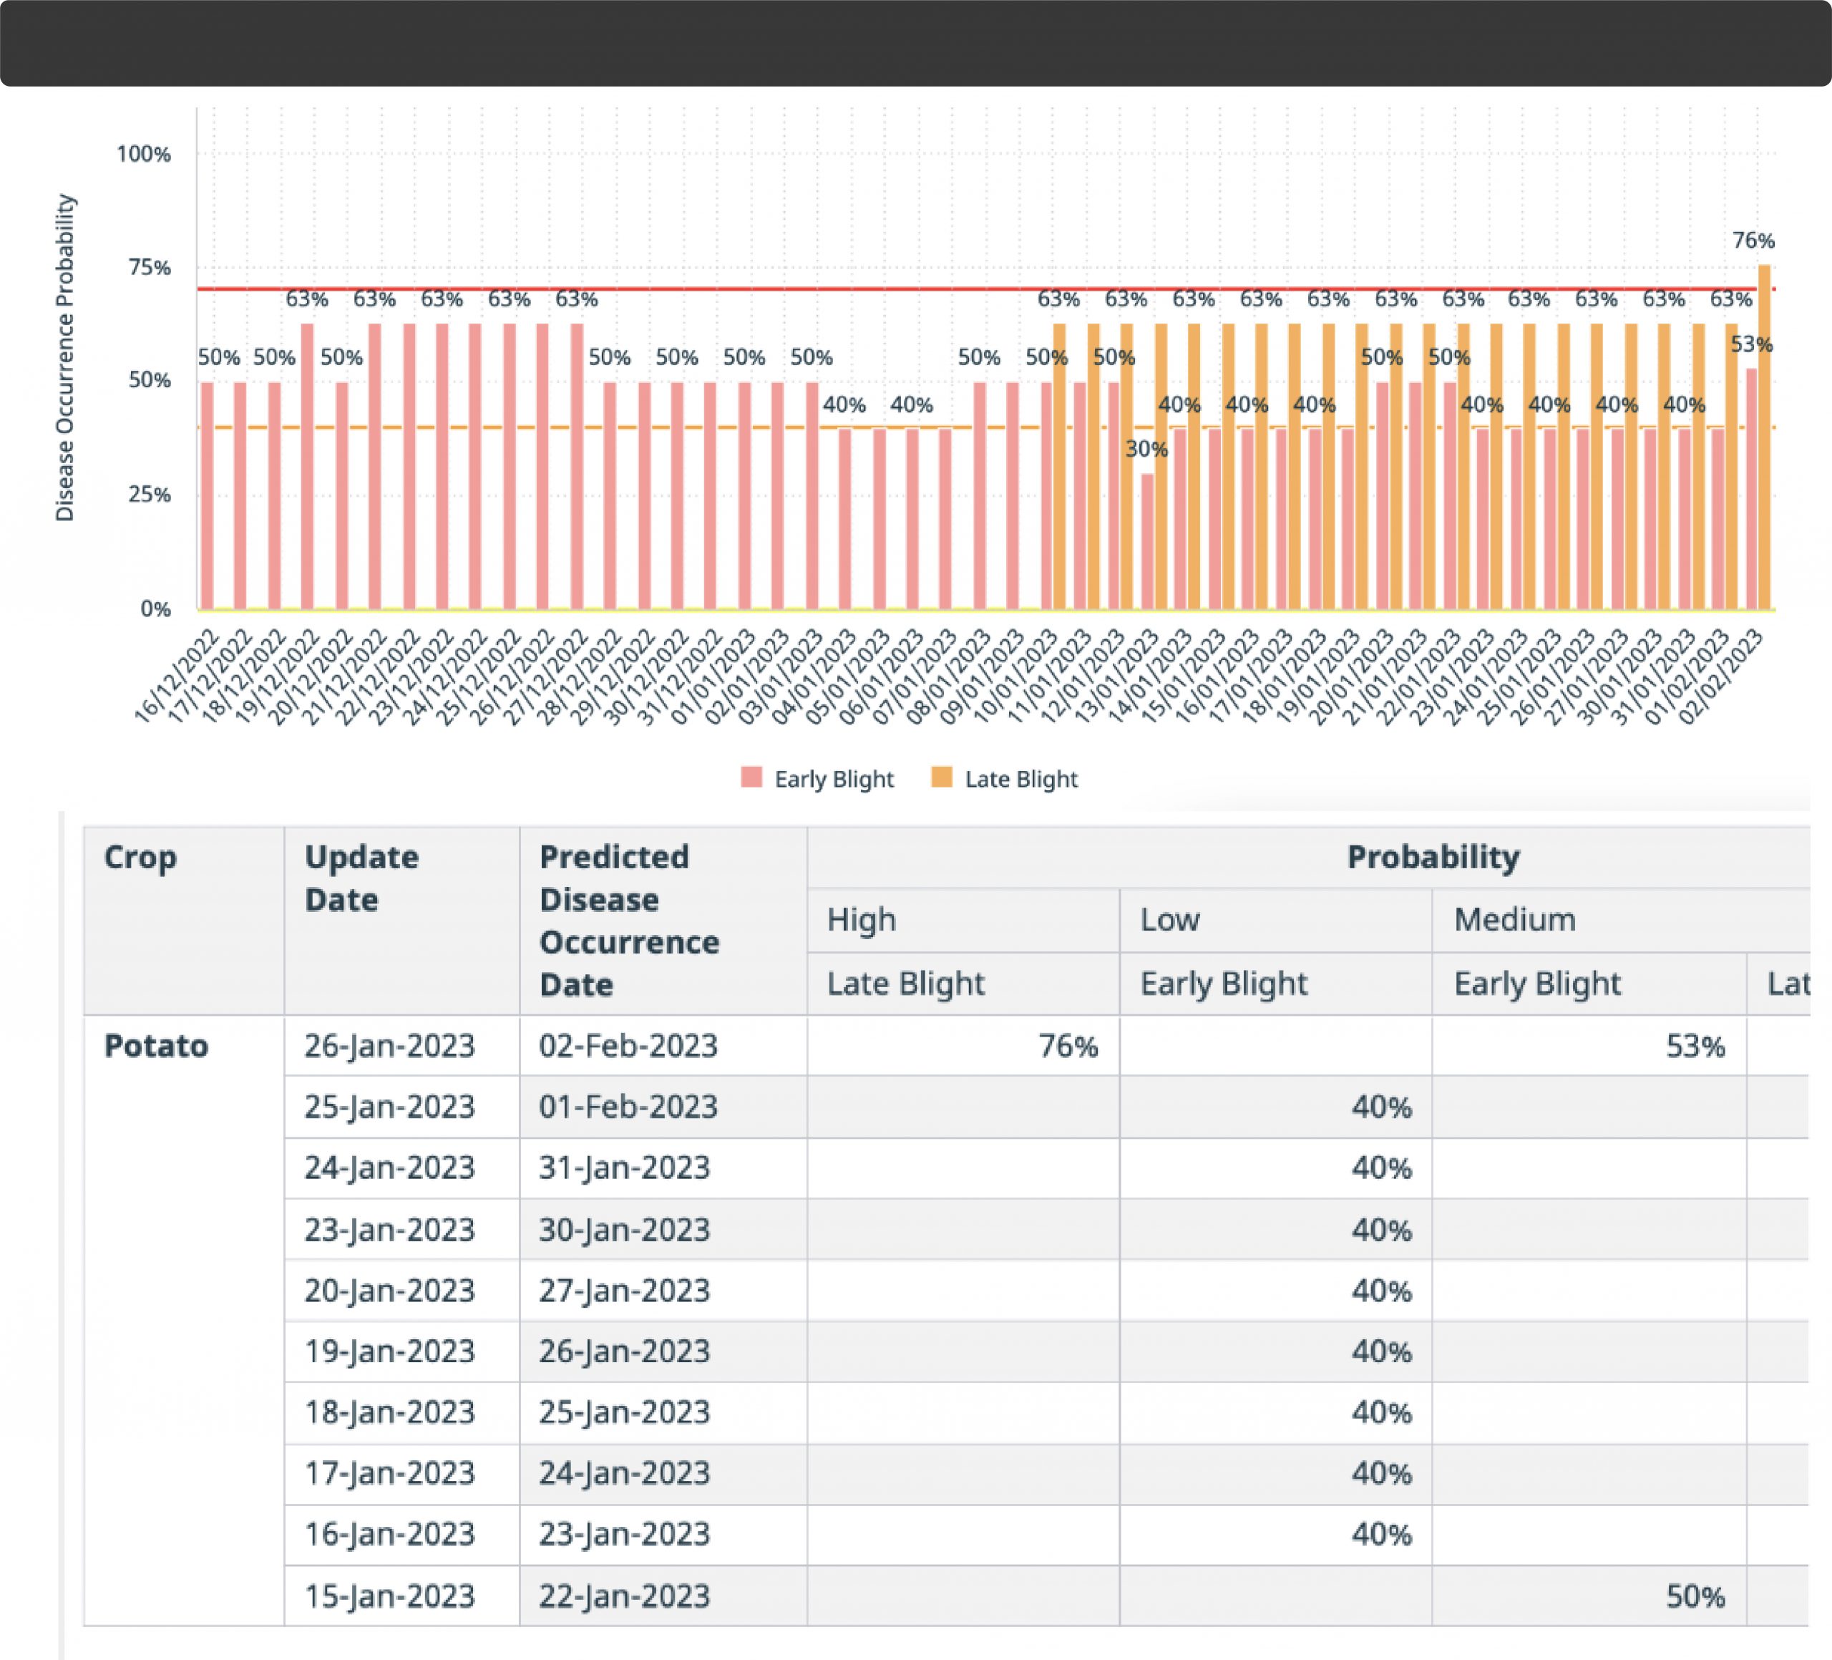The height and width of the screenshot is (1660, 1832).
Task: Click the Early Blight legend label
Action: (x=833, y=779)
